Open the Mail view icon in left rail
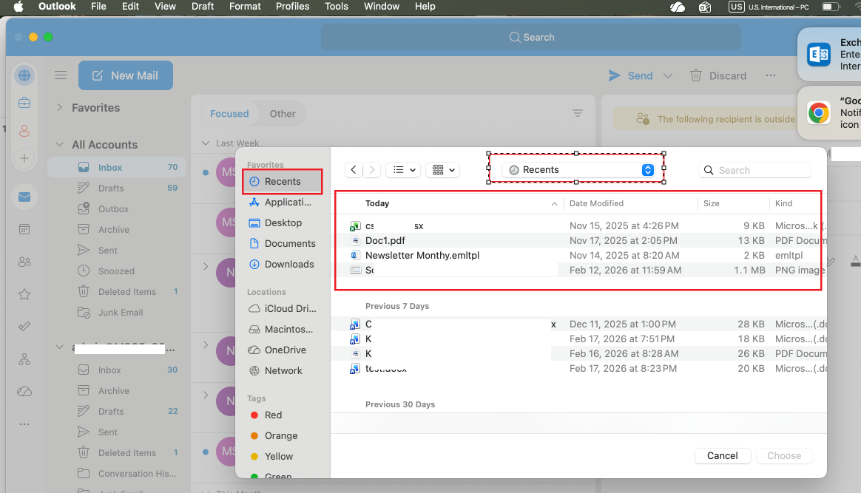This screenshot has height=493, width=861. click(24, 197)
